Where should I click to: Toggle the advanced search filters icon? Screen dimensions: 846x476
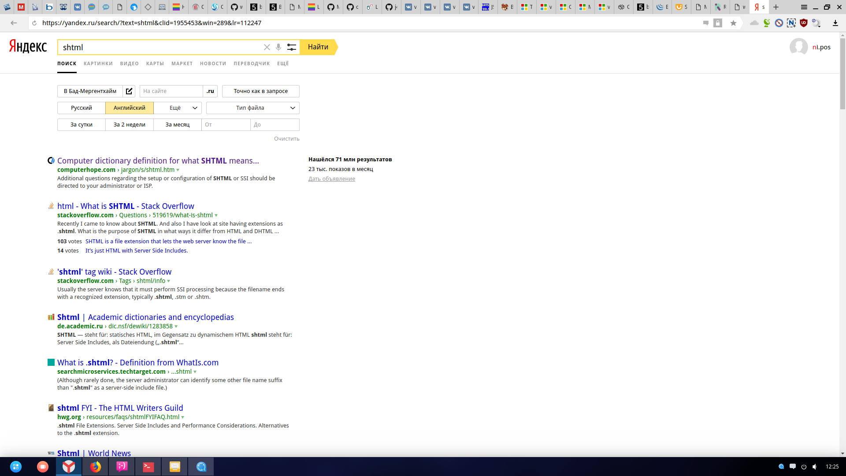coord(291,47)
